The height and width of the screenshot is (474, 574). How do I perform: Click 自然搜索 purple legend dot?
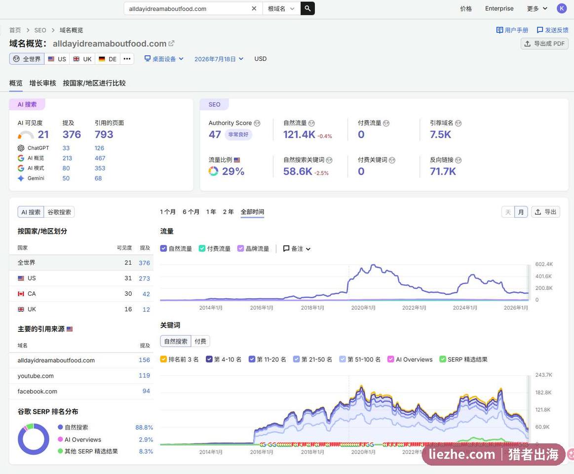60,427
